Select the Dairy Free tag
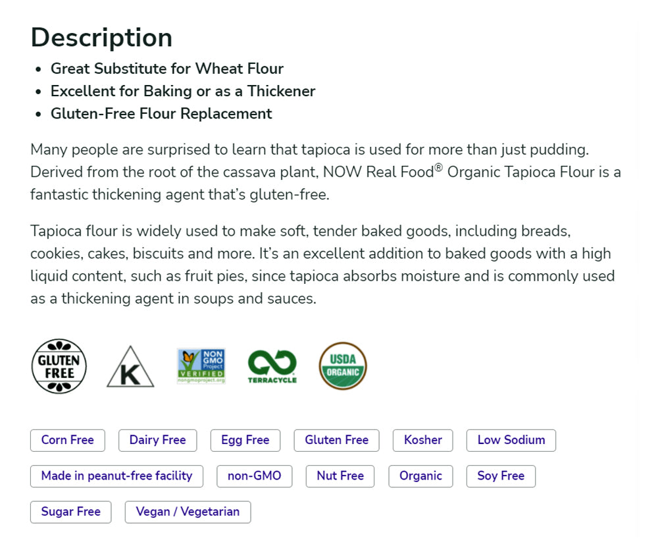The image size is (658, 548). click(x=158, y=440)
